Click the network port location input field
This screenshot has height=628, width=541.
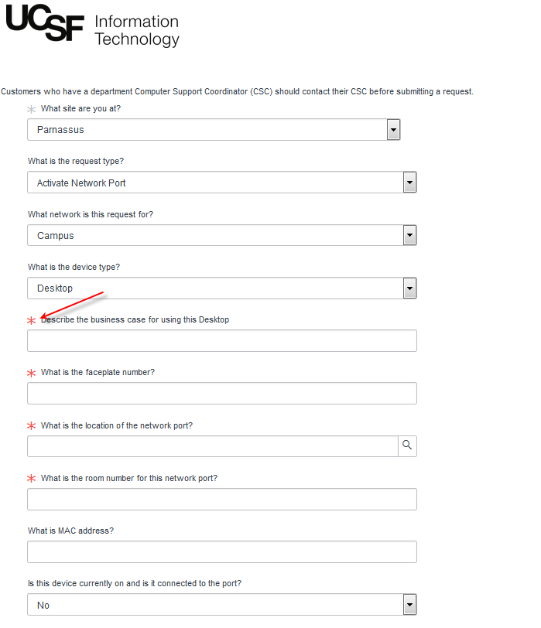click(x=213, y=445)
